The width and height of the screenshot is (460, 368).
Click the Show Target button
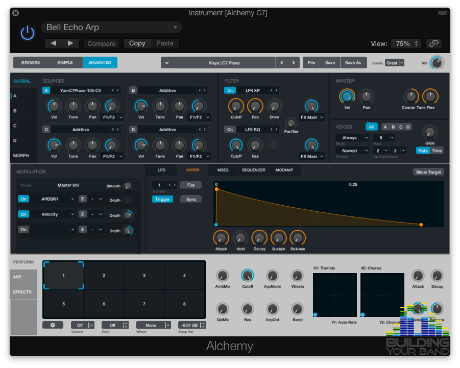pos(428,172)
